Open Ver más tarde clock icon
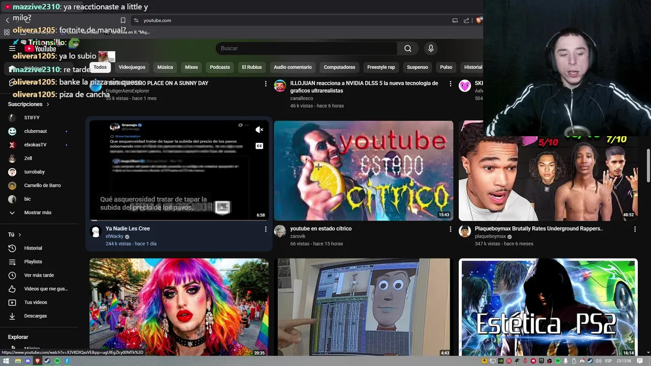This screenshot has height=366, width=651. pos(12,276)
